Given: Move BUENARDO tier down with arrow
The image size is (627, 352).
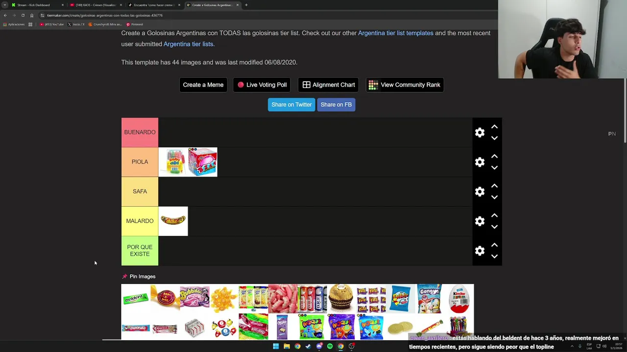Looking at the screenshot, I should point(494,138).
